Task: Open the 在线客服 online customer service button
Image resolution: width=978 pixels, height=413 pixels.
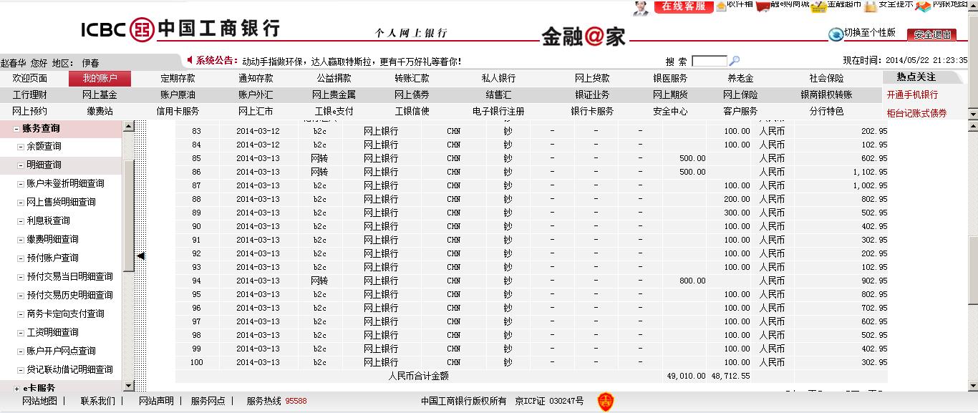Action: point(684,6)
